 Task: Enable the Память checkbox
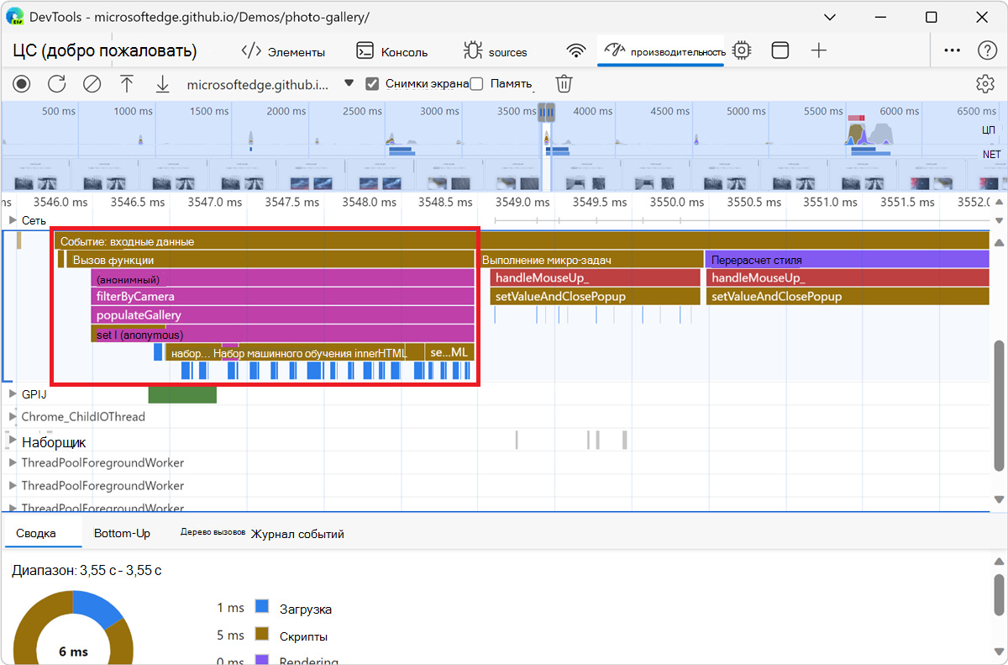pos(477,84)
